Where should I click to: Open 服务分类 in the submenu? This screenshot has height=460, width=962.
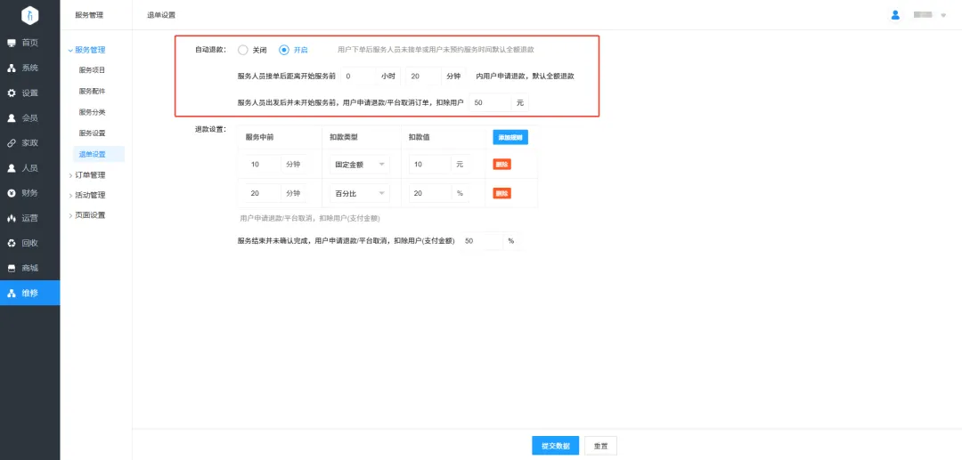point(93,112)
